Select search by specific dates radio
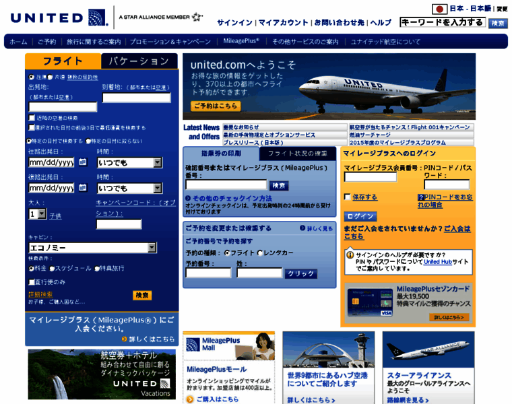The height and width of the screenshot is (404, 512). pyautogui.click(x=30, y=141)
